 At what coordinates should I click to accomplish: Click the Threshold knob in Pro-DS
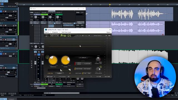coord(53,60)
